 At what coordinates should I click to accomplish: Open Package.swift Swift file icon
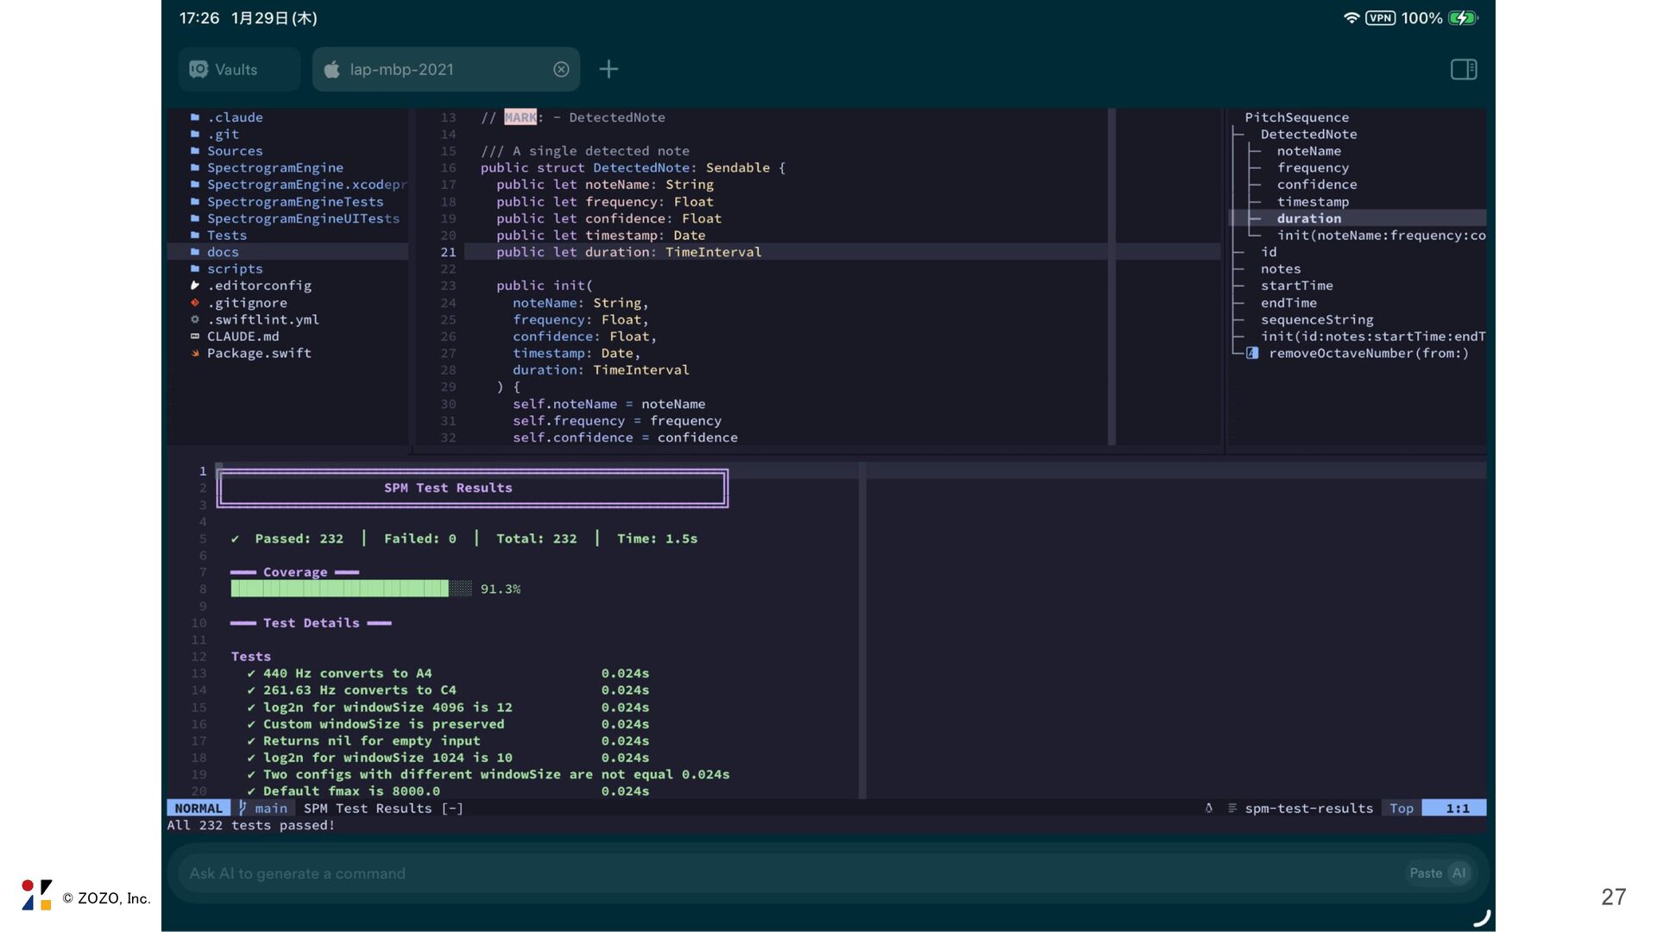tap(195, 353)
